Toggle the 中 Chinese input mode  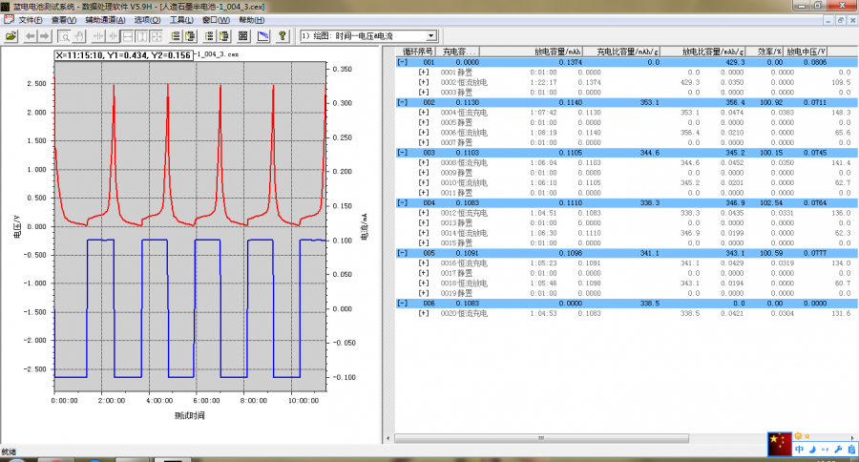798,449
